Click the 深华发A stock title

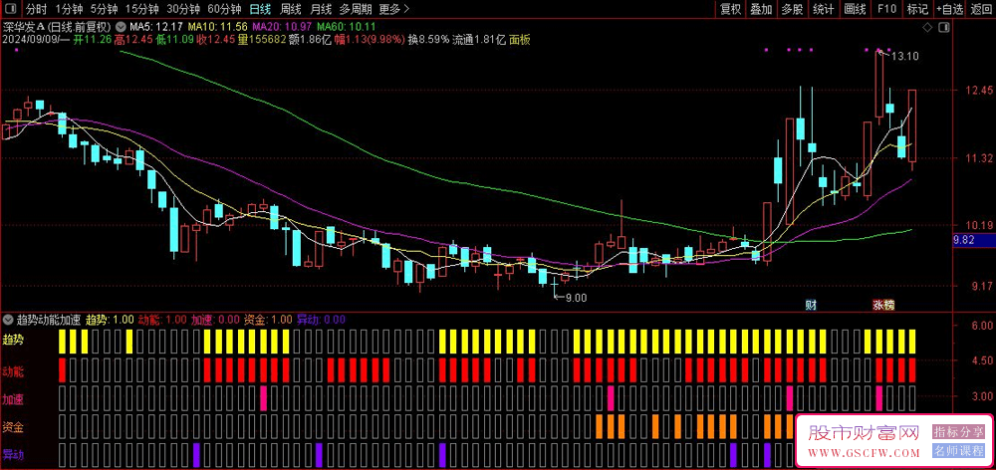[24, 27]
